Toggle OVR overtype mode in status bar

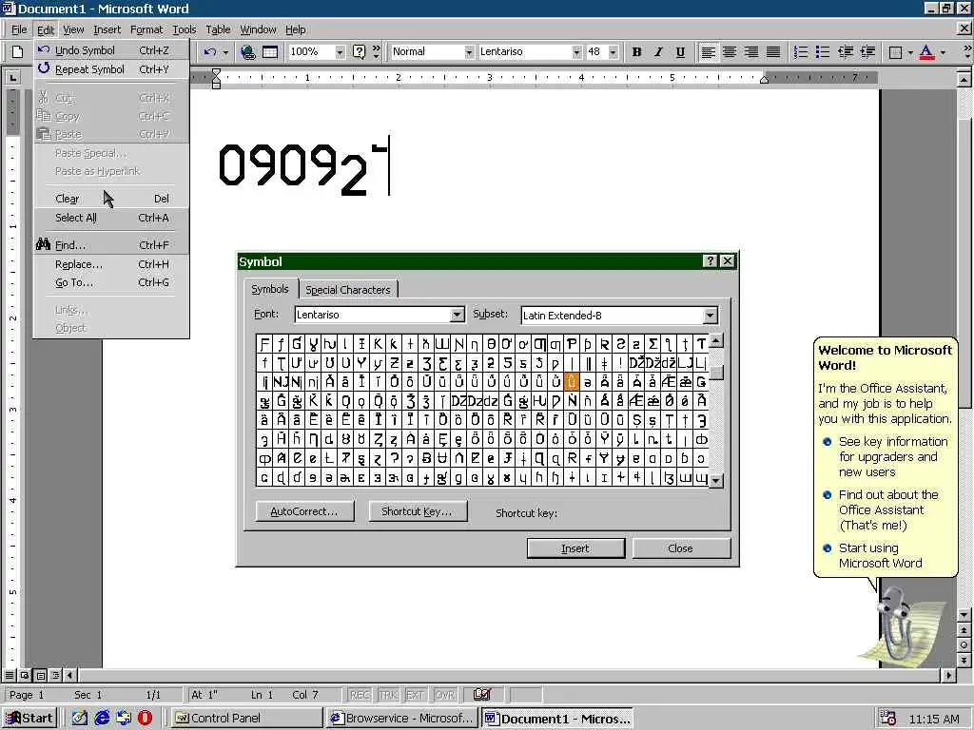click(x=444, y=695)
